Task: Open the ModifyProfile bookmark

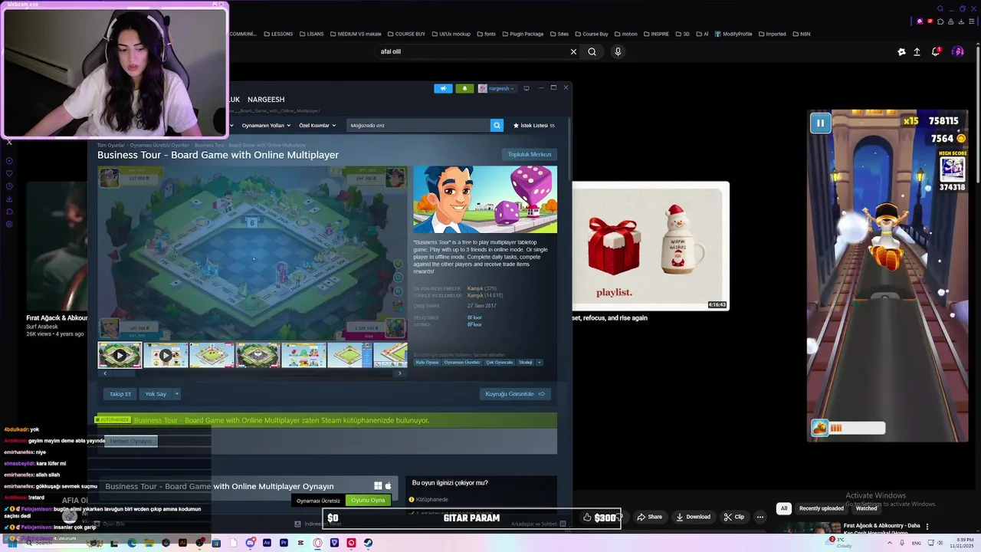Action: 733,34
